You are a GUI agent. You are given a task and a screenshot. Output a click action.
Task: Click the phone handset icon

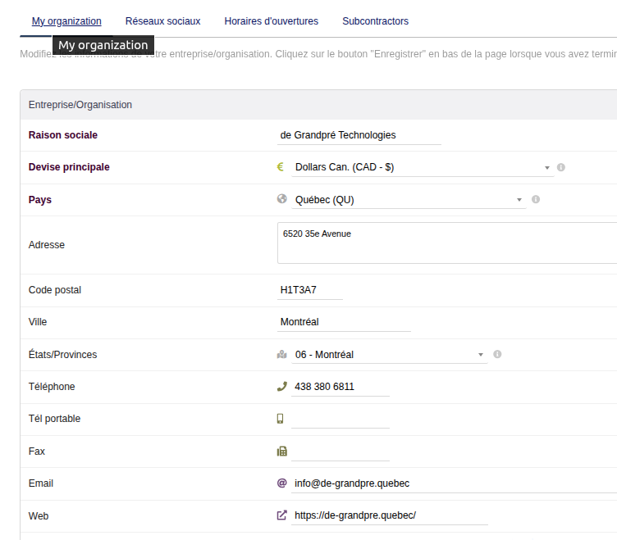pos(281,387)
